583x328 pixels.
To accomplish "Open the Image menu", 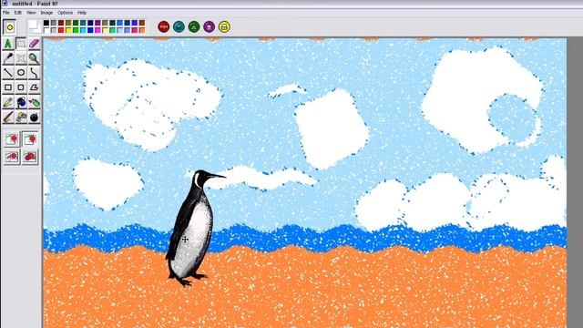I will (x=46, y=13).
